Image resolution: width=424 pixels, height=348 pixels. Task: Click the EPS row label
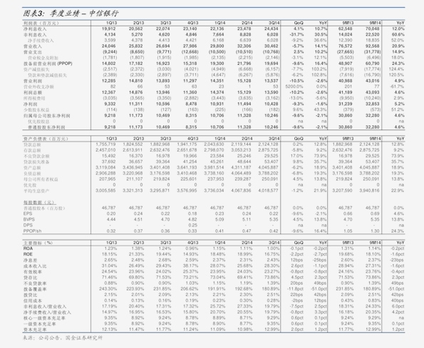click(x=28, y=213)
